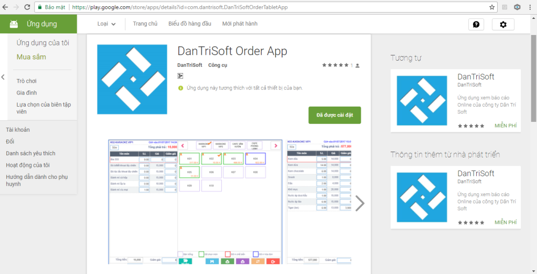Click the green padlock security icon
Screen dimensions: 537x274
click(x=40, y=7)
